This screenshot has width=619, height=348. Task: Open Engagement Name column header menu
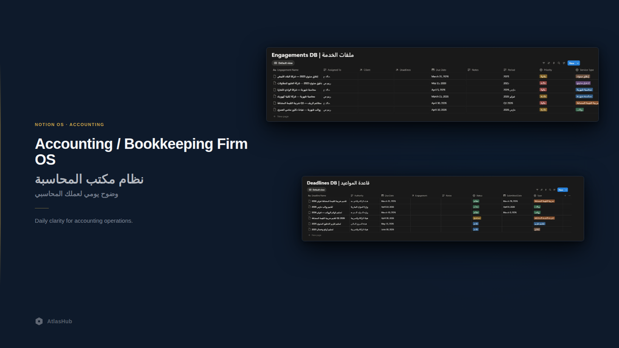click(286, 70)
